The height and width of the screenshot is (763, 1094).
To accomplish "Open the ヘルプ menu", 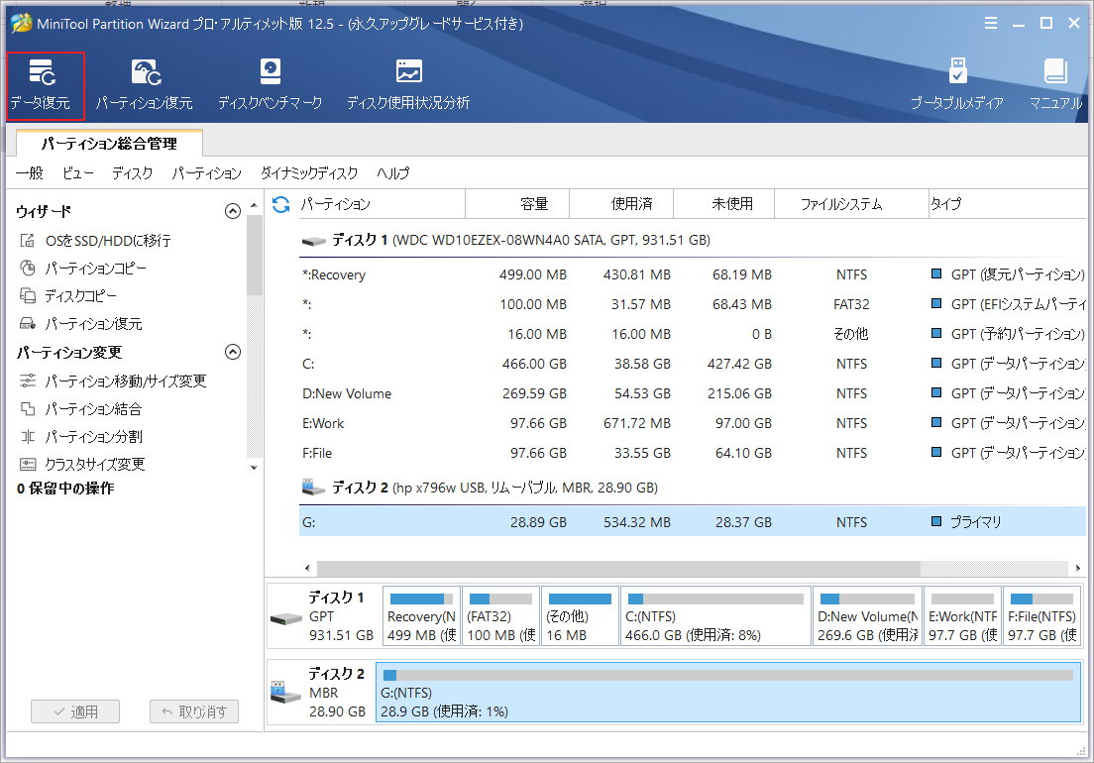I will point(392,173).
